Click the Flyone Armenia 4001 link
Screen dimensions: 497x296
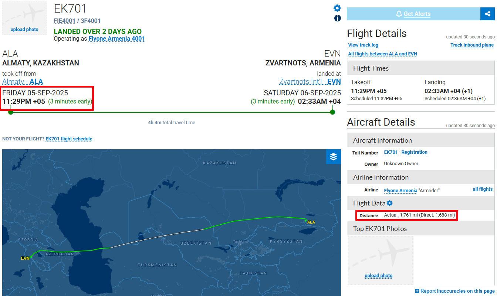click(x=116, y=38)
